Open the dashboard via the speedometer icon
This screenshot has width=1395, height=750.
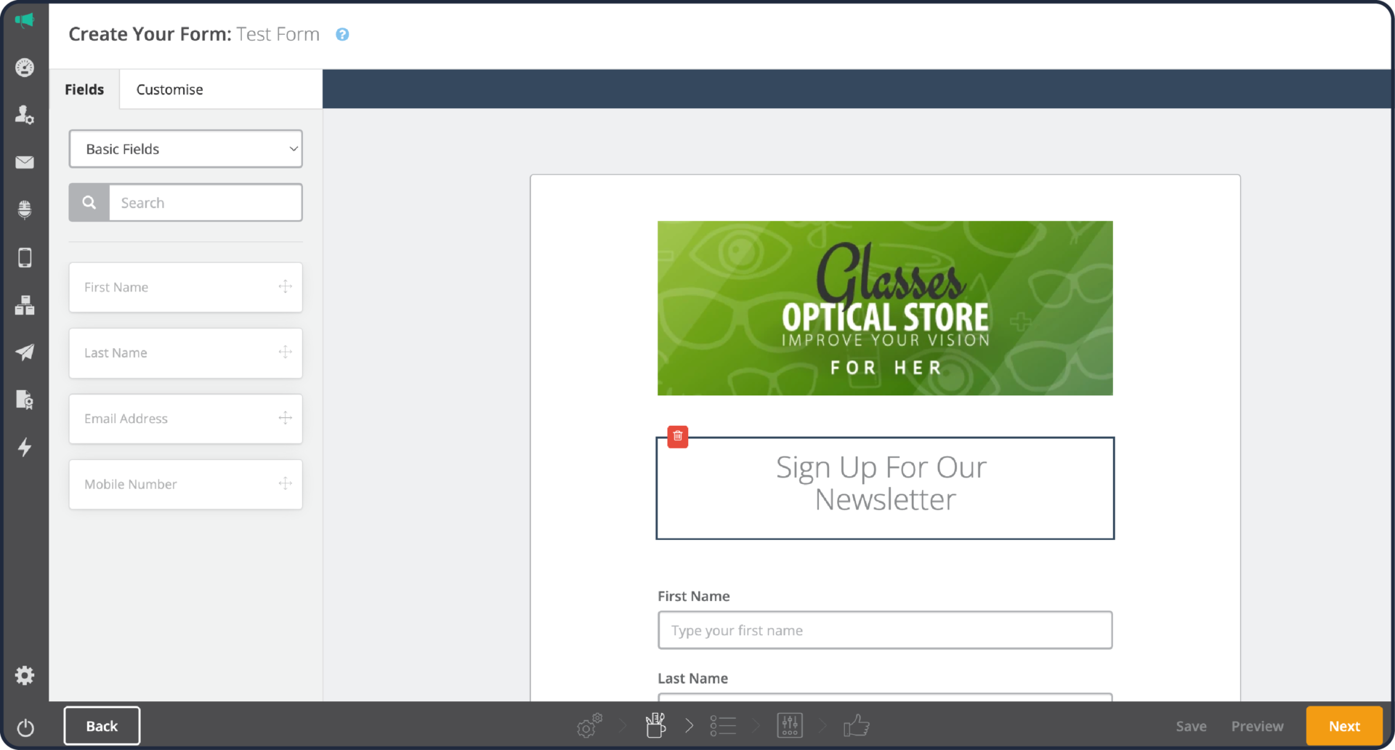pos(25,68)
